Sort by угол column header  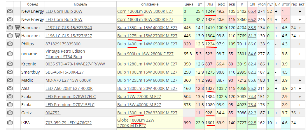pos(262,4)
